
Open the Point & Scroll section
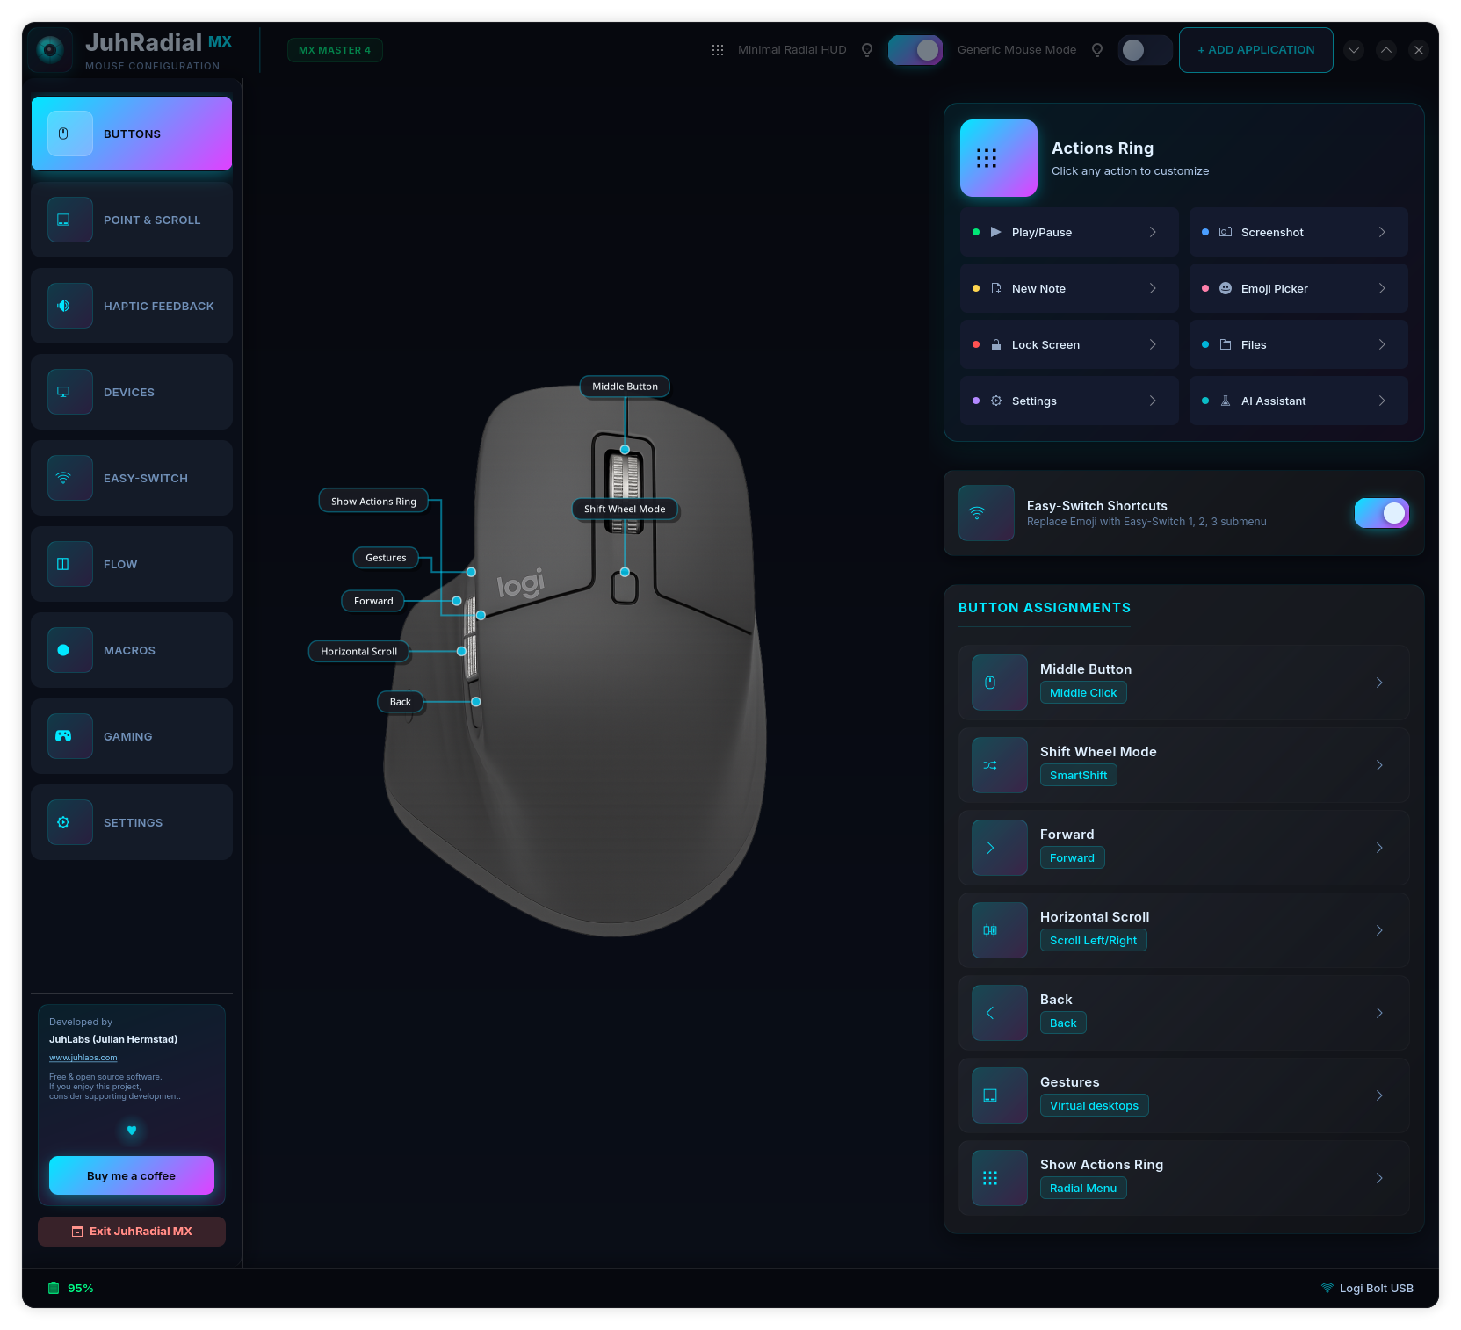(x=132, y=220)
